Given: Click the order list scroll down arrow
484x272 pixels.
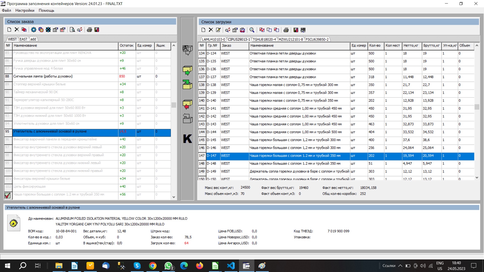Looking at the screenshot, I should tap(174, 197).
